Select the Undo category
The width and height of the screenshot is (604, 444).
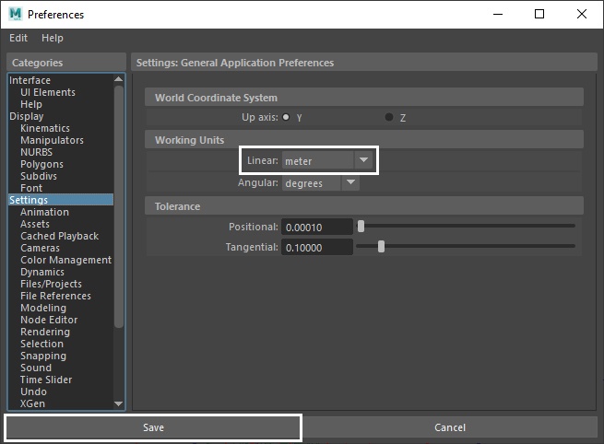33,391
